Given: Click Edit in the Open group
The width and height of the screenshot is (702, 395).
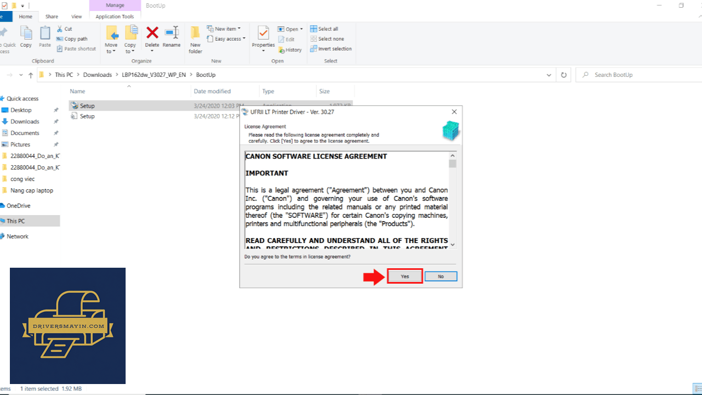Looking at the screenshot, I should pos(286,39).
